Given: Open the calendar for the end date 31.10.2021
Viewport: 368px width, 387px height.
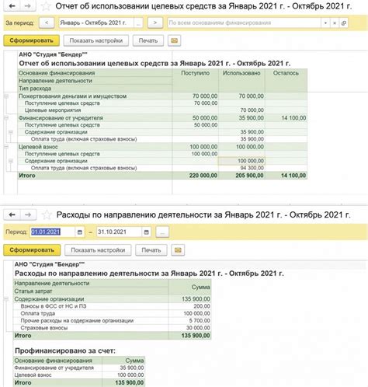Looking at the screenshot, I should (x=147, y=232).
